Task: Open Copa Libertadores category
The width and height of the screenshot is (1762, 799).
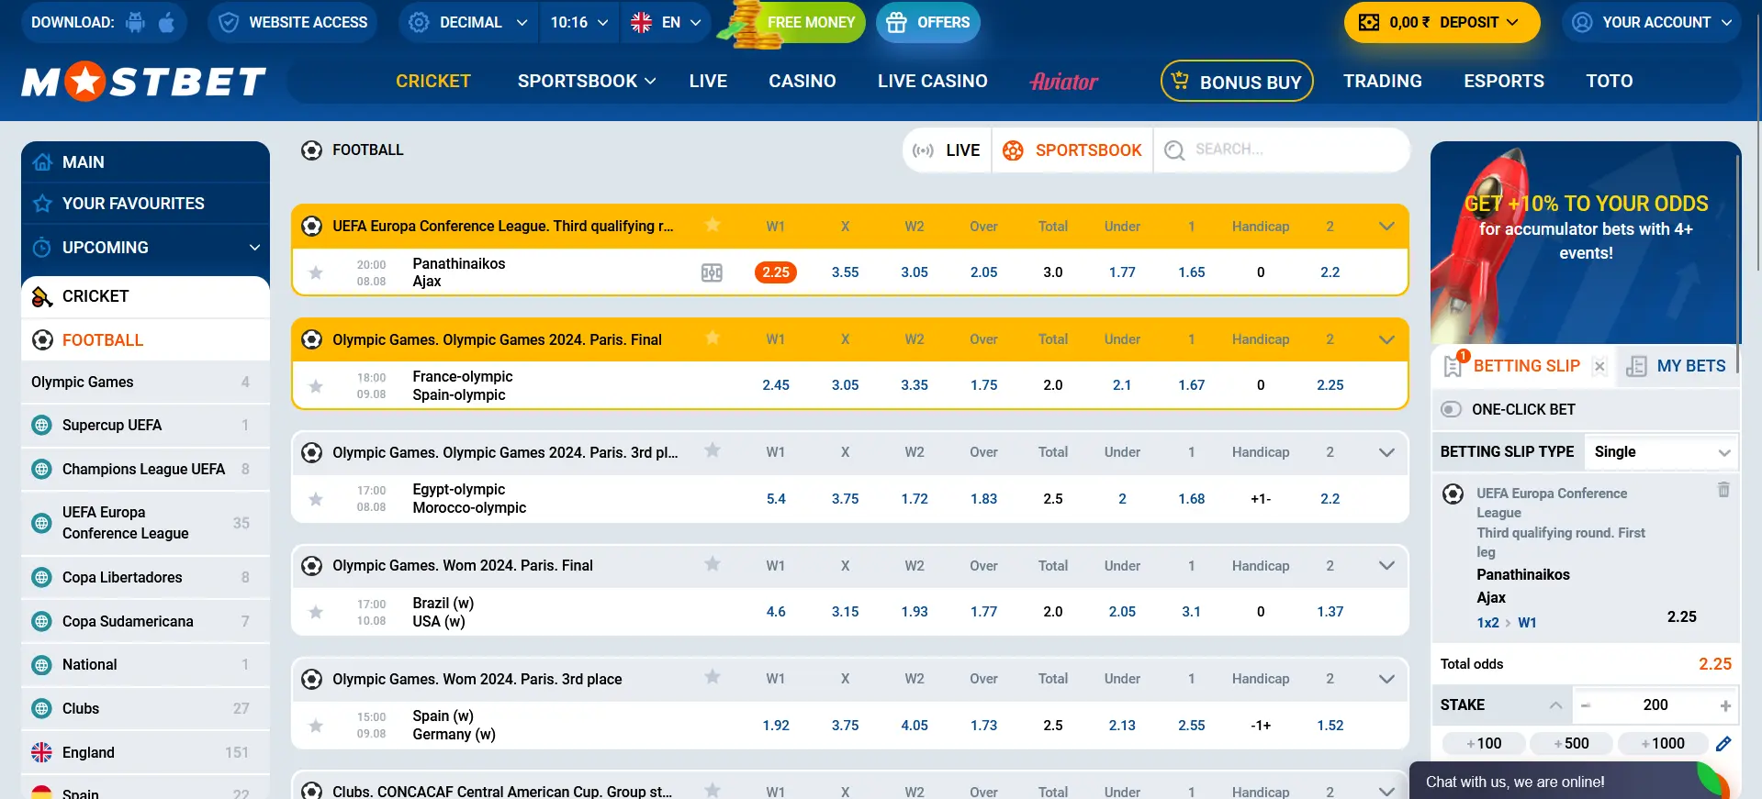Action: coord(145,578)
